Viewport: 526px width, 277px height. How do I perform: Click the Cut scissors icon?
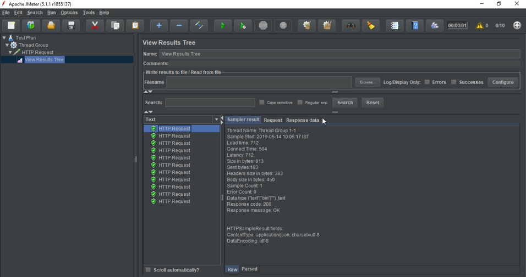95,25
